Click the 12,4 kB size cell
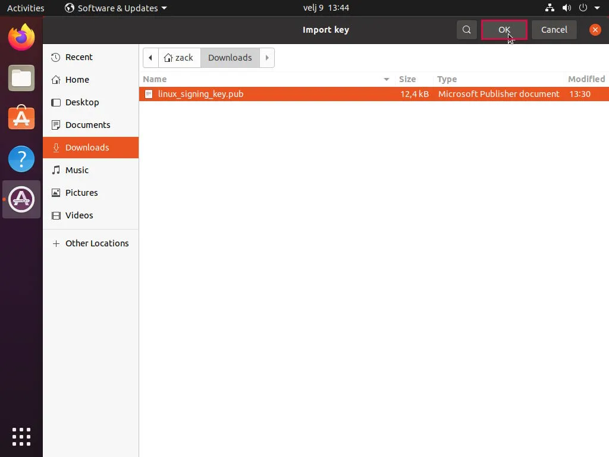 coord(415,94)
